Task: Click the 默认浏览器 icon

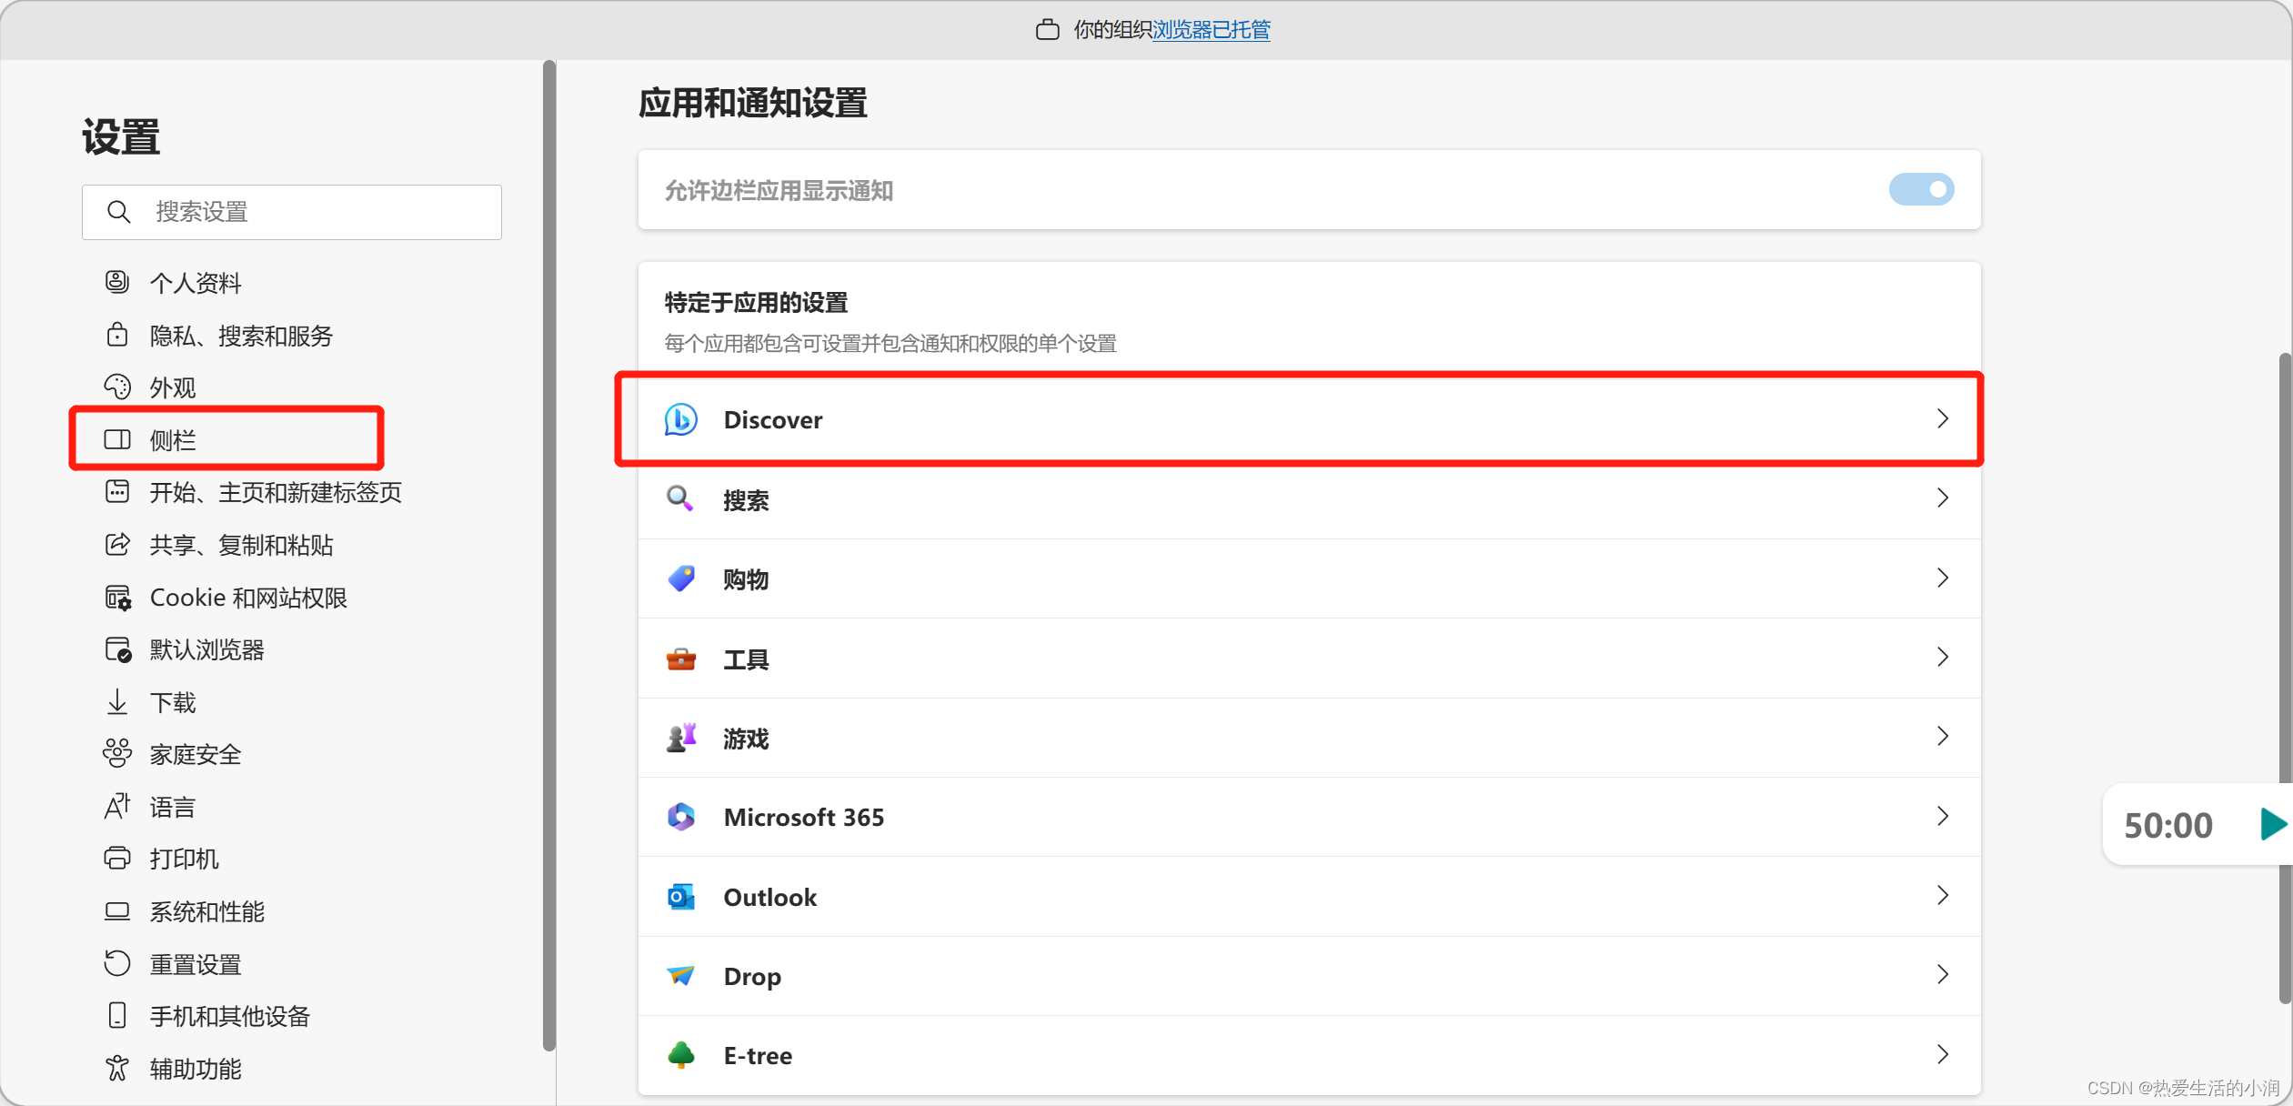Action: [x=118, y=649]
